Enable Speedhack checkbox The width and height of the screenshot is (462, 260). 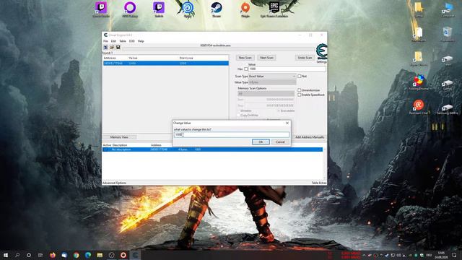[300, 95]
